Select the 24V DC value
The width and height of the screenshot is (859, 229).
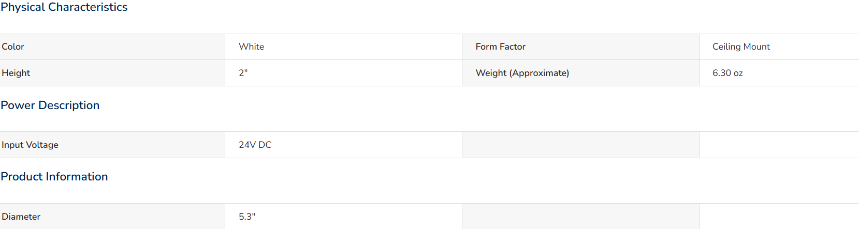pyautogui.click(x=255, y=145)
